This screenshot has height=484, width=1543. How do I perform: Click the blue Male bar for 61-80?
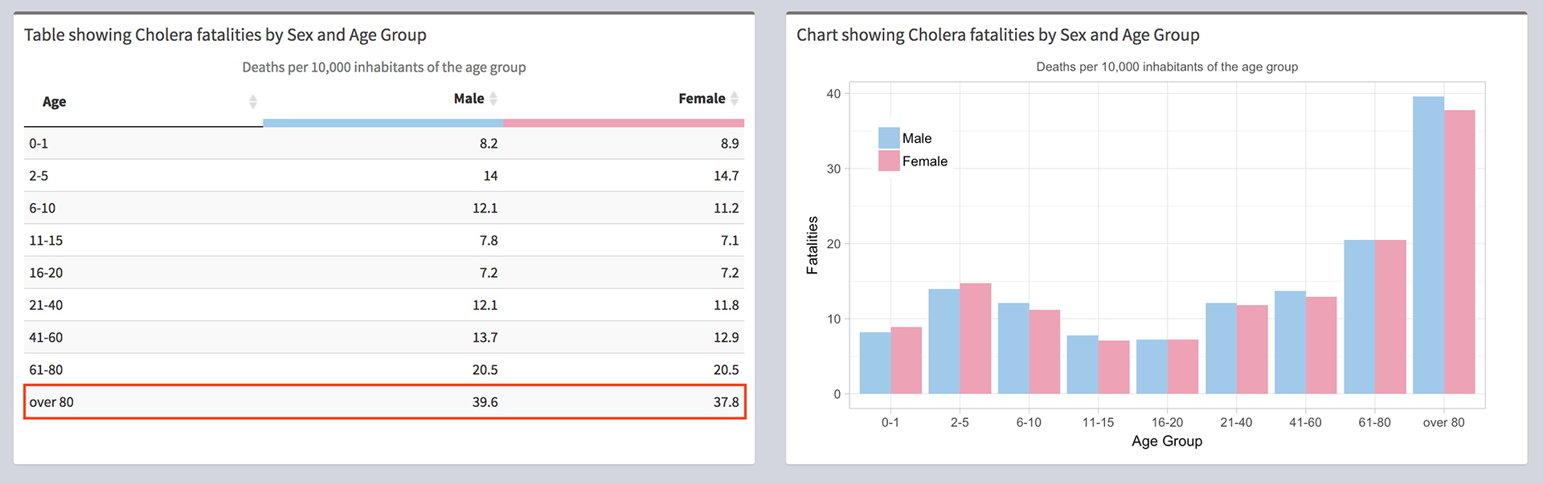(x=1359, y=317)
